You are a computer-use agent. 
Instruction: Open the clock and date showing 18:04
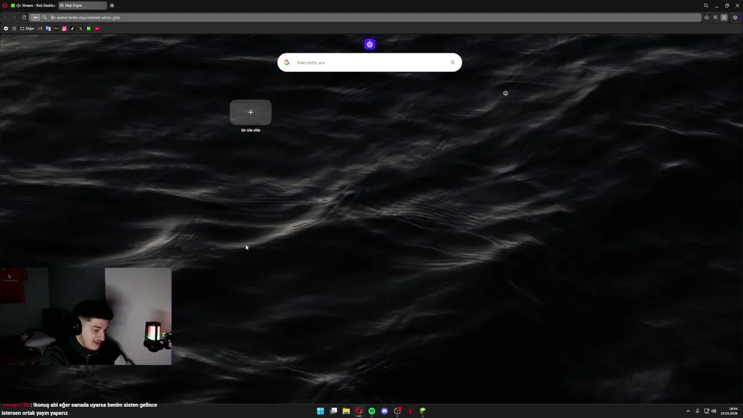[x=729, y=411]
